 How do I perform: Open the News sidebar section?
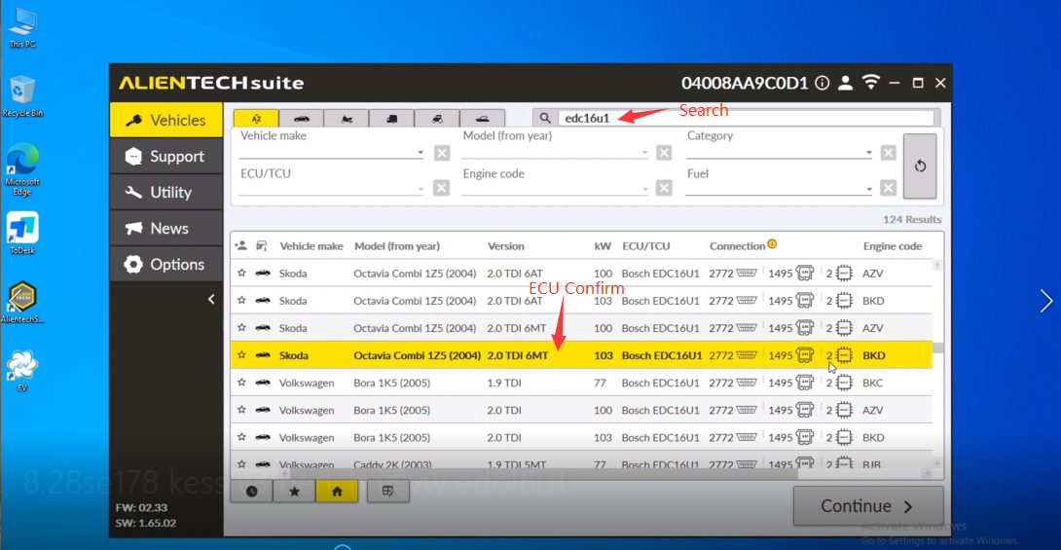[x=166, y=228]
